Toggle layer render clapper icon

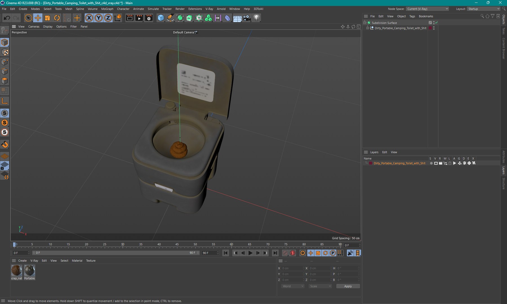tap(441, 163)
